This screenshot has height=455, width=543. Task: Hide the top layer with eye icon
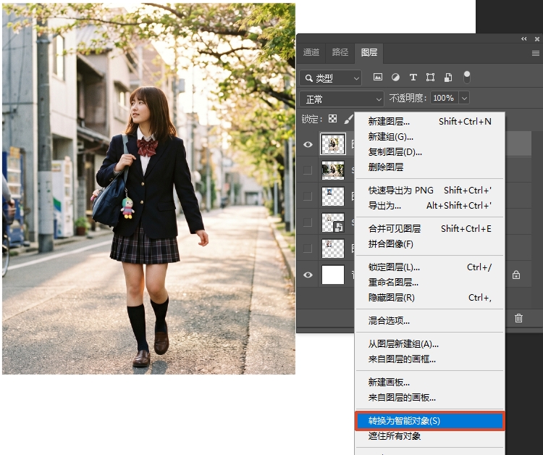click(x=308, y=144)
